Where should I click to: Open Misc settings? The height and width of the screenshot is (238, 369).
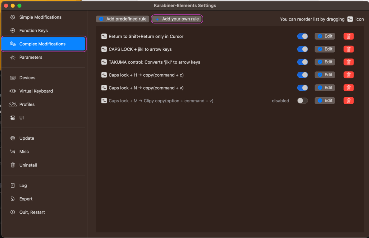pos(44,152)
